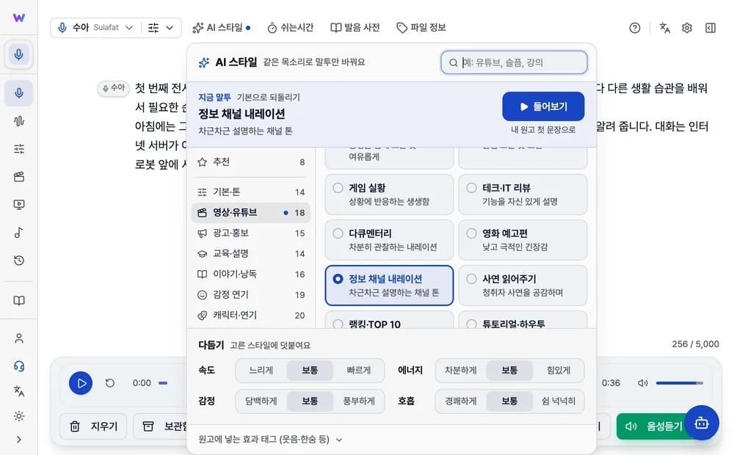
Task: Open the chatbot assistant floating button
Action: pos(701,423)
